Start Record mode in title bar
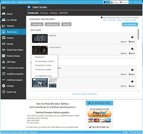The image size is (143, 134). pyautogui.click(x=123, y=2)
